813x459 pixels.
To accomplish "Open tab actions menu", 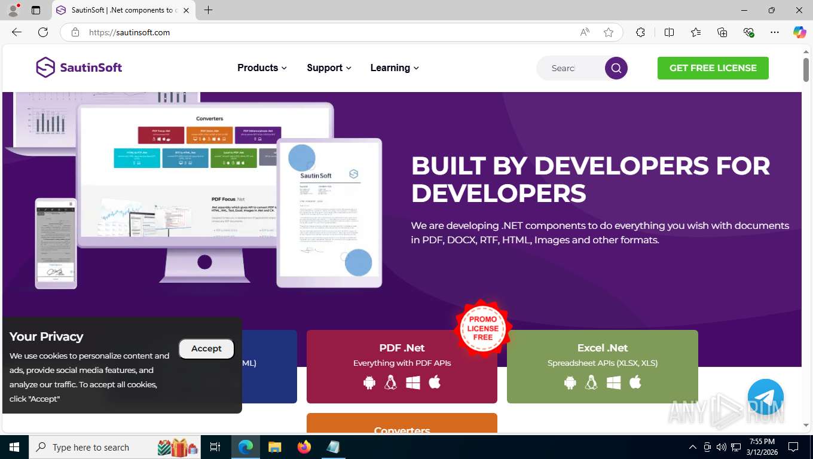I will click(36, 10).
